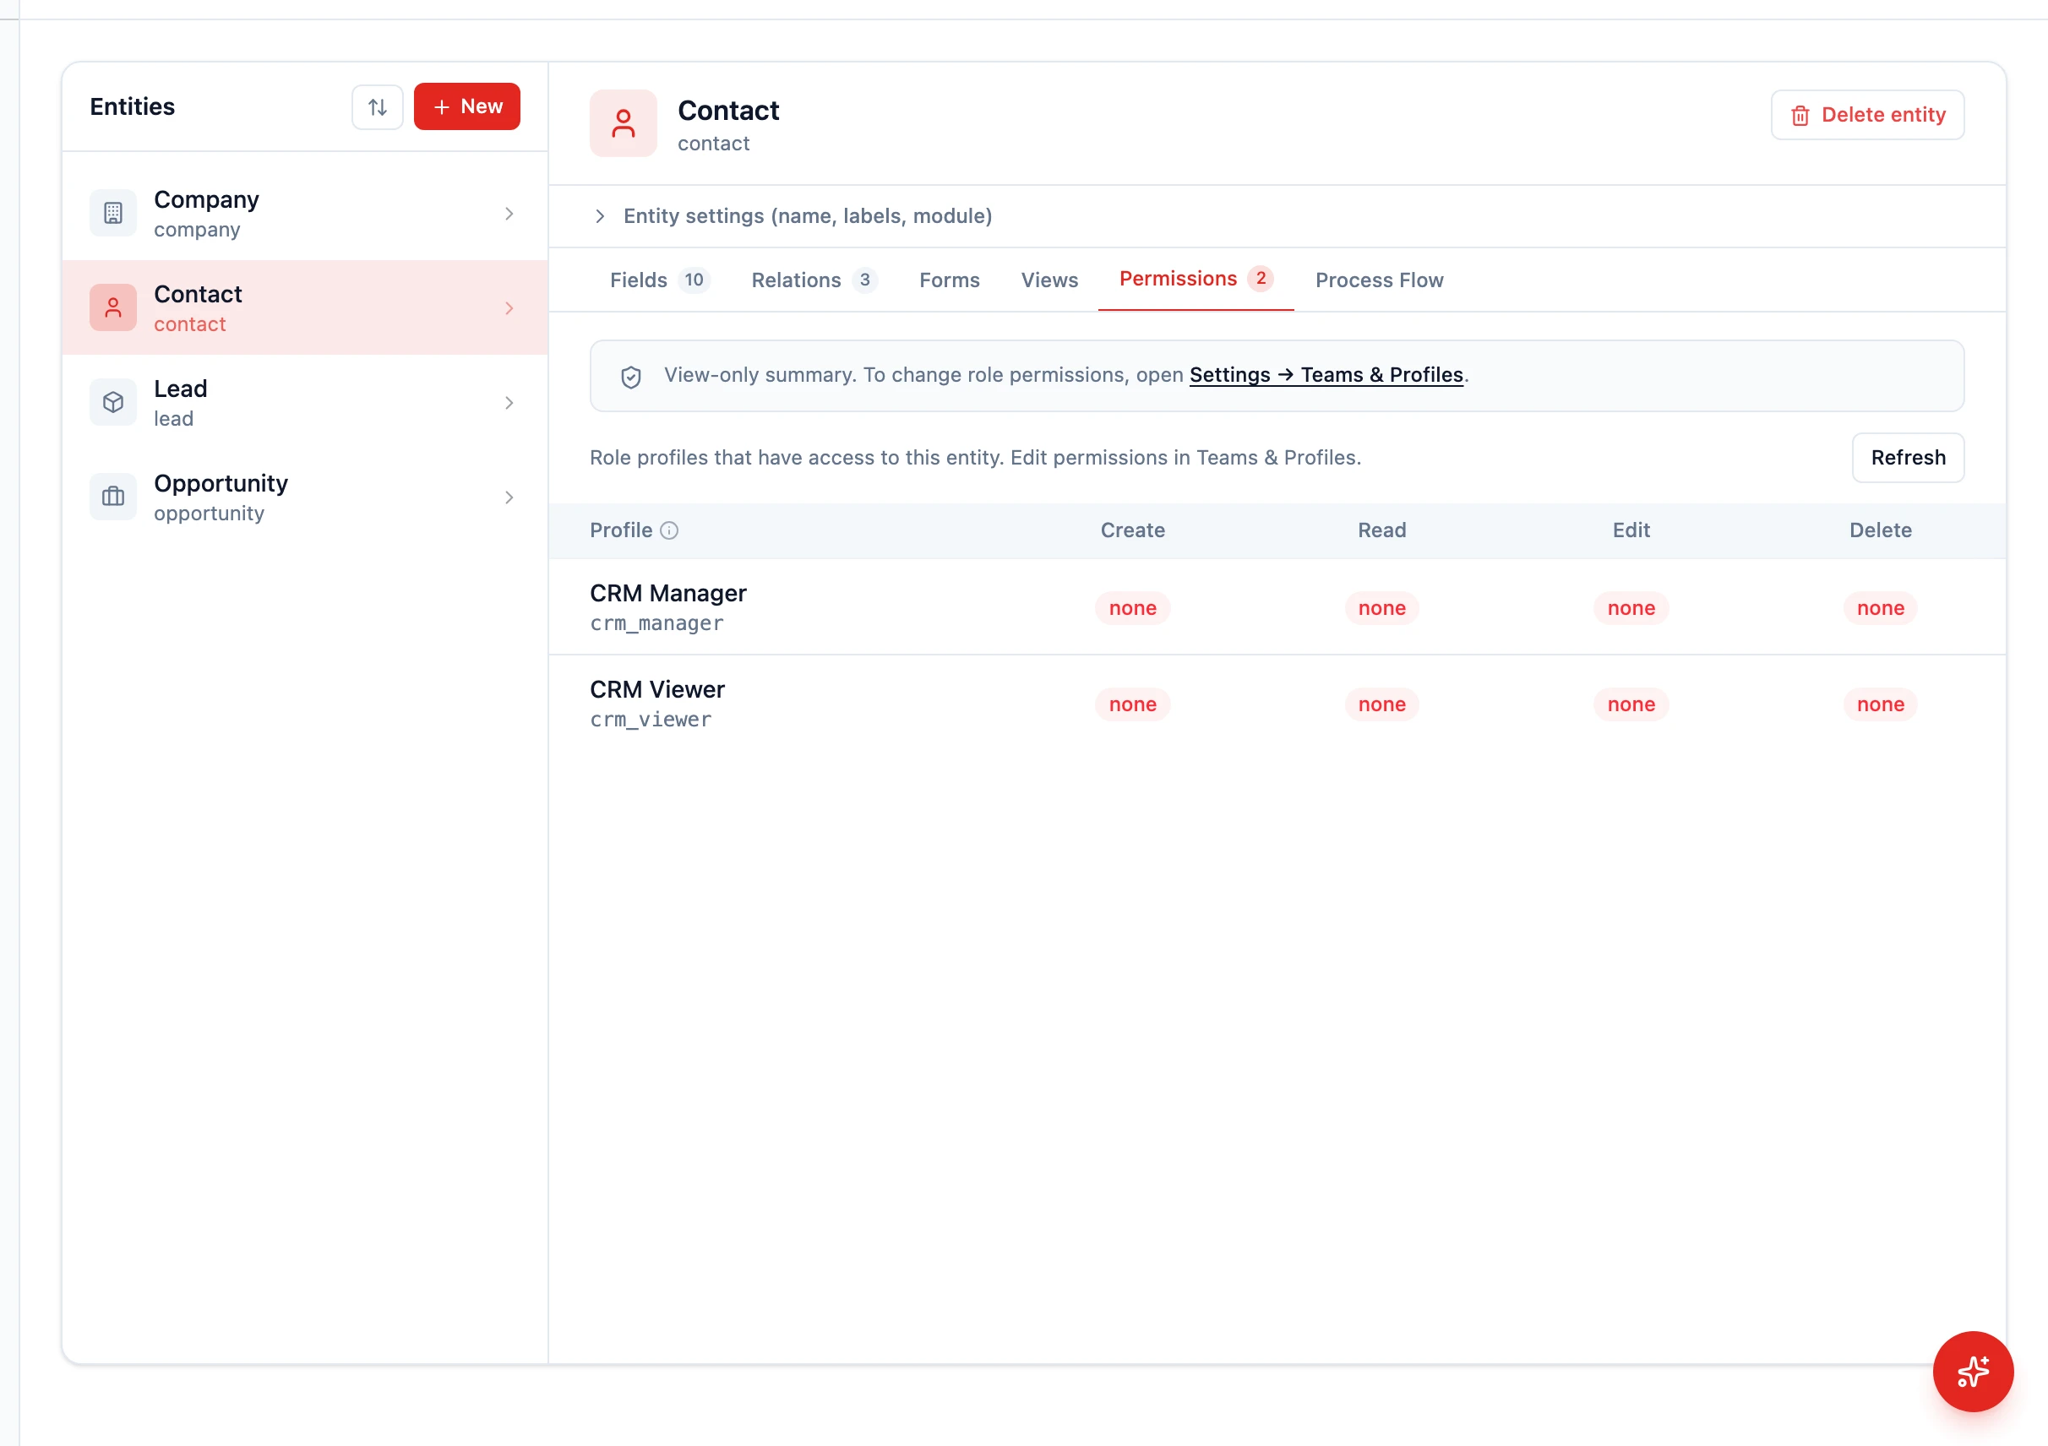Screen dimensions: 2048x1446
Task: Click the Profile column info icon
Action: pos(669,530)
